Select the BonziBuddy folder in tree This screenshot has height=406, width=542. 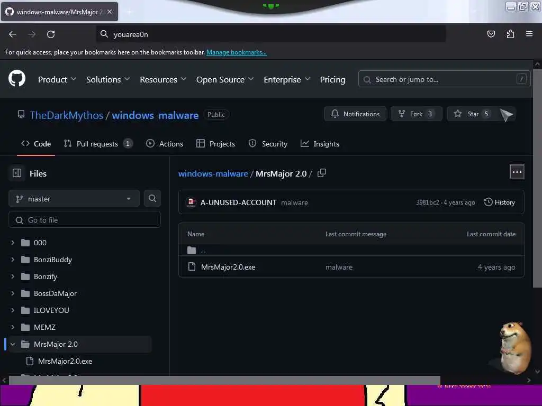coord(53,260)
